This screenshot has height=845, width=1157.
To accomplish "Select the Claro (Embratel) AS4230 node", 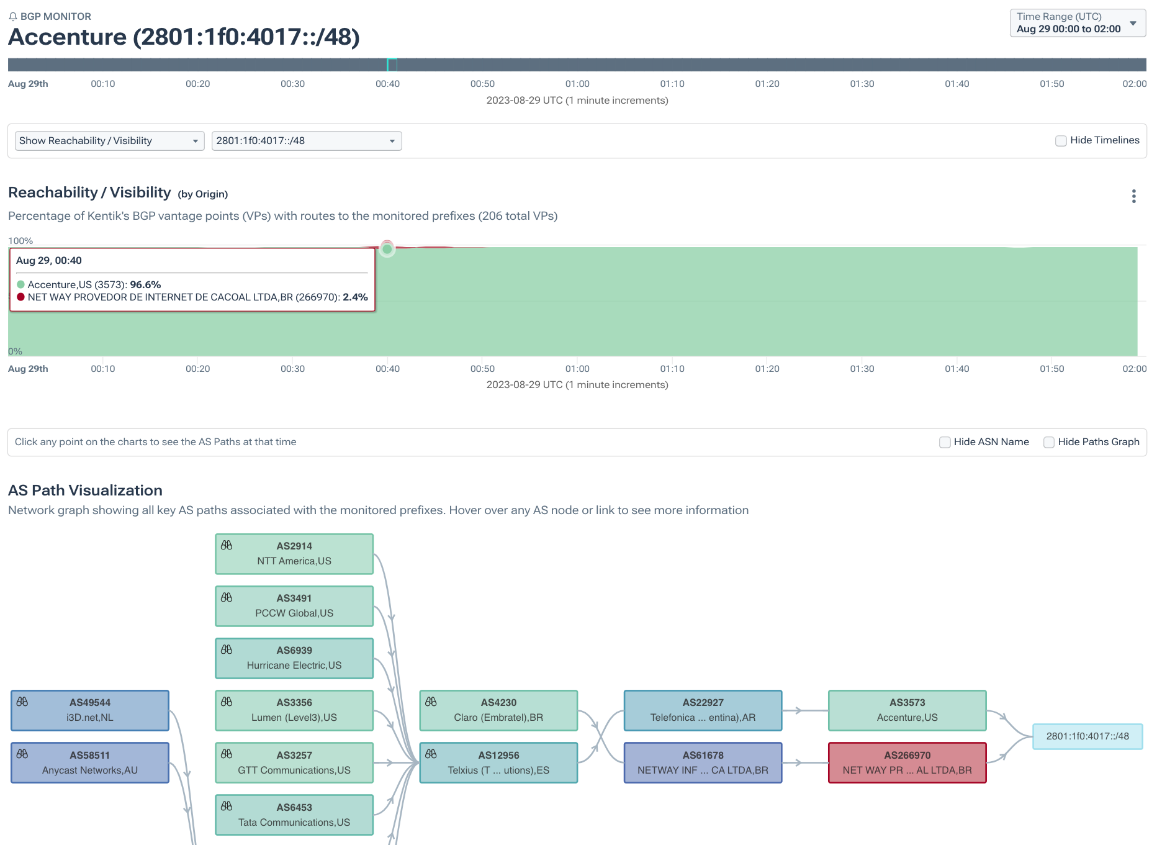I will 498,710.
